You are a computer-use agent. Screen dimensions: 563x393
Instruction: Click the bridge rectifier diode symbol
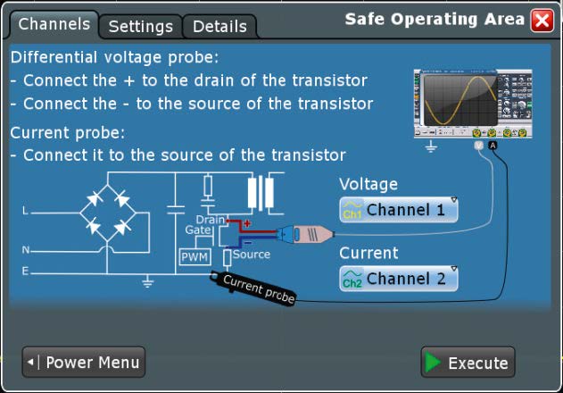coord(108,213)
